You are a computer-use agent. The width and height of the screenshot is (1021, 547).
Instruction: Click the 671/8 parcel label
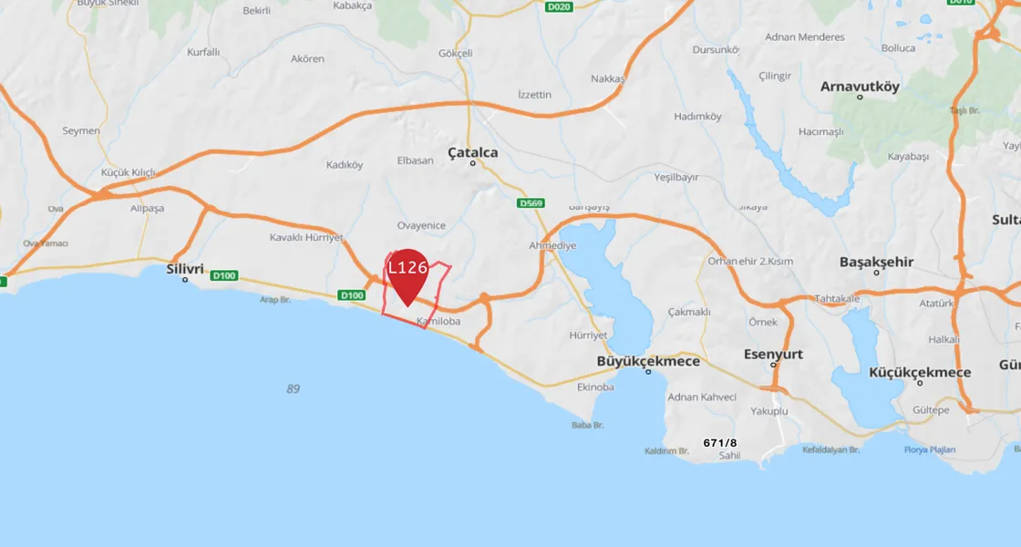coord(720,443)
